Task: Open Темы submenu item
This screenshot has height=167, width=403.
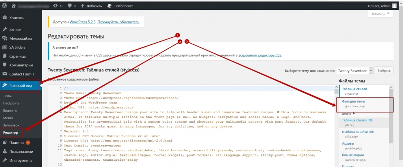Action: click(7, 96)
